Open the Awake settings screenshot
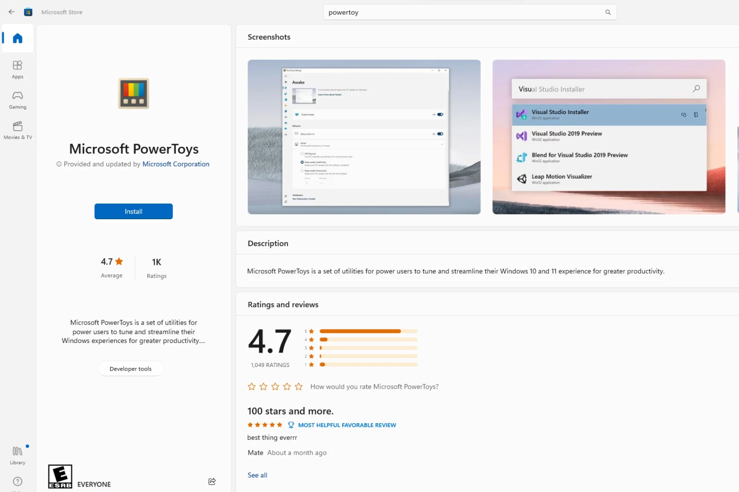 coord(364,137)
